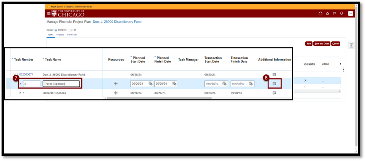The width and height of the screenshot is (365, 161).
Task: Toggle Chargeable checkbox in highlighted row
Action: pos(305,81)
